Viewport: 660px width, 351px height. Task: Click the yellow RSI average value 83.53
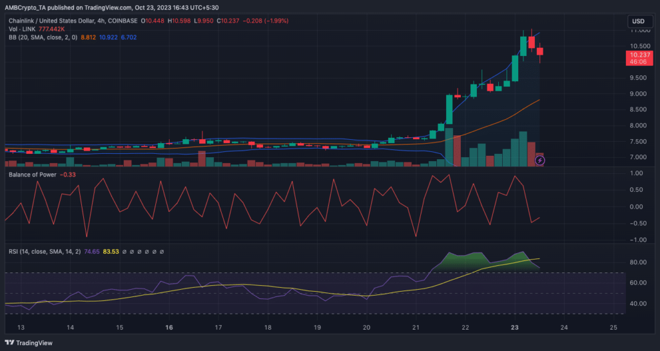coord(111,251)
